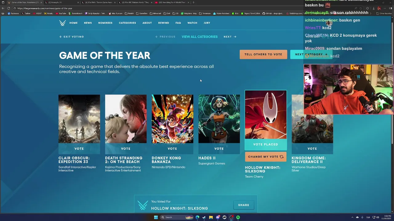This screenshot has height=221, width=394.
Task: Open Reddit bookmark folder
Action: click(129, 14)
